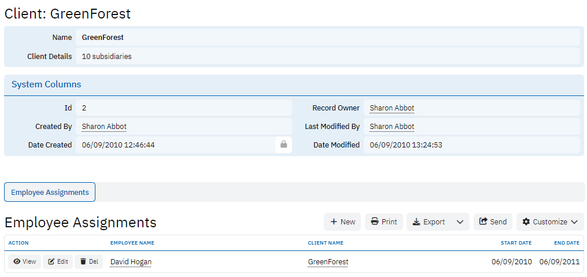Delete the David Hogan assignment row
The width and height of the screenshot is (587, 277).
pos(88,262)
